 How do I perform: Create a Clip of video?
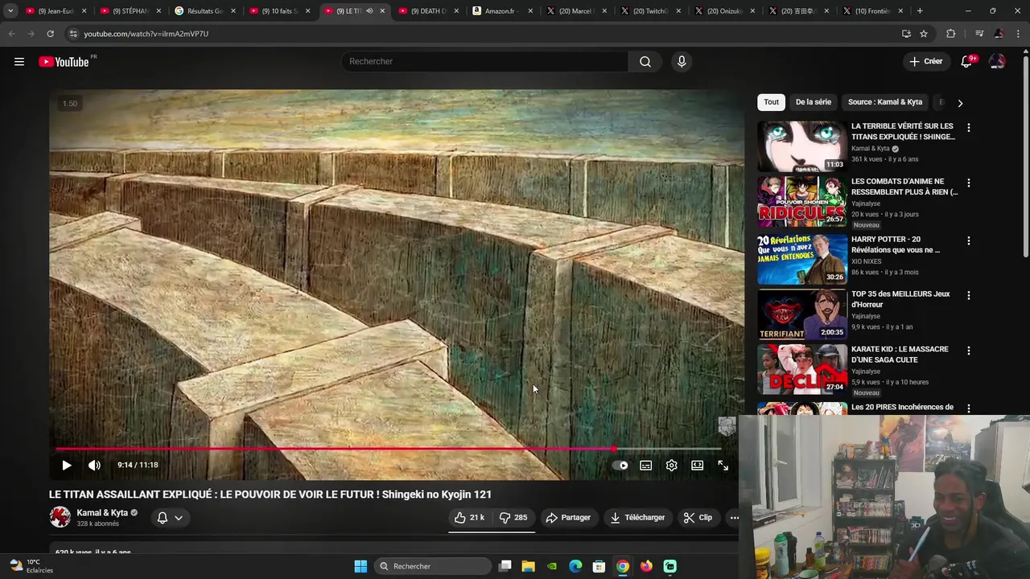698,518
